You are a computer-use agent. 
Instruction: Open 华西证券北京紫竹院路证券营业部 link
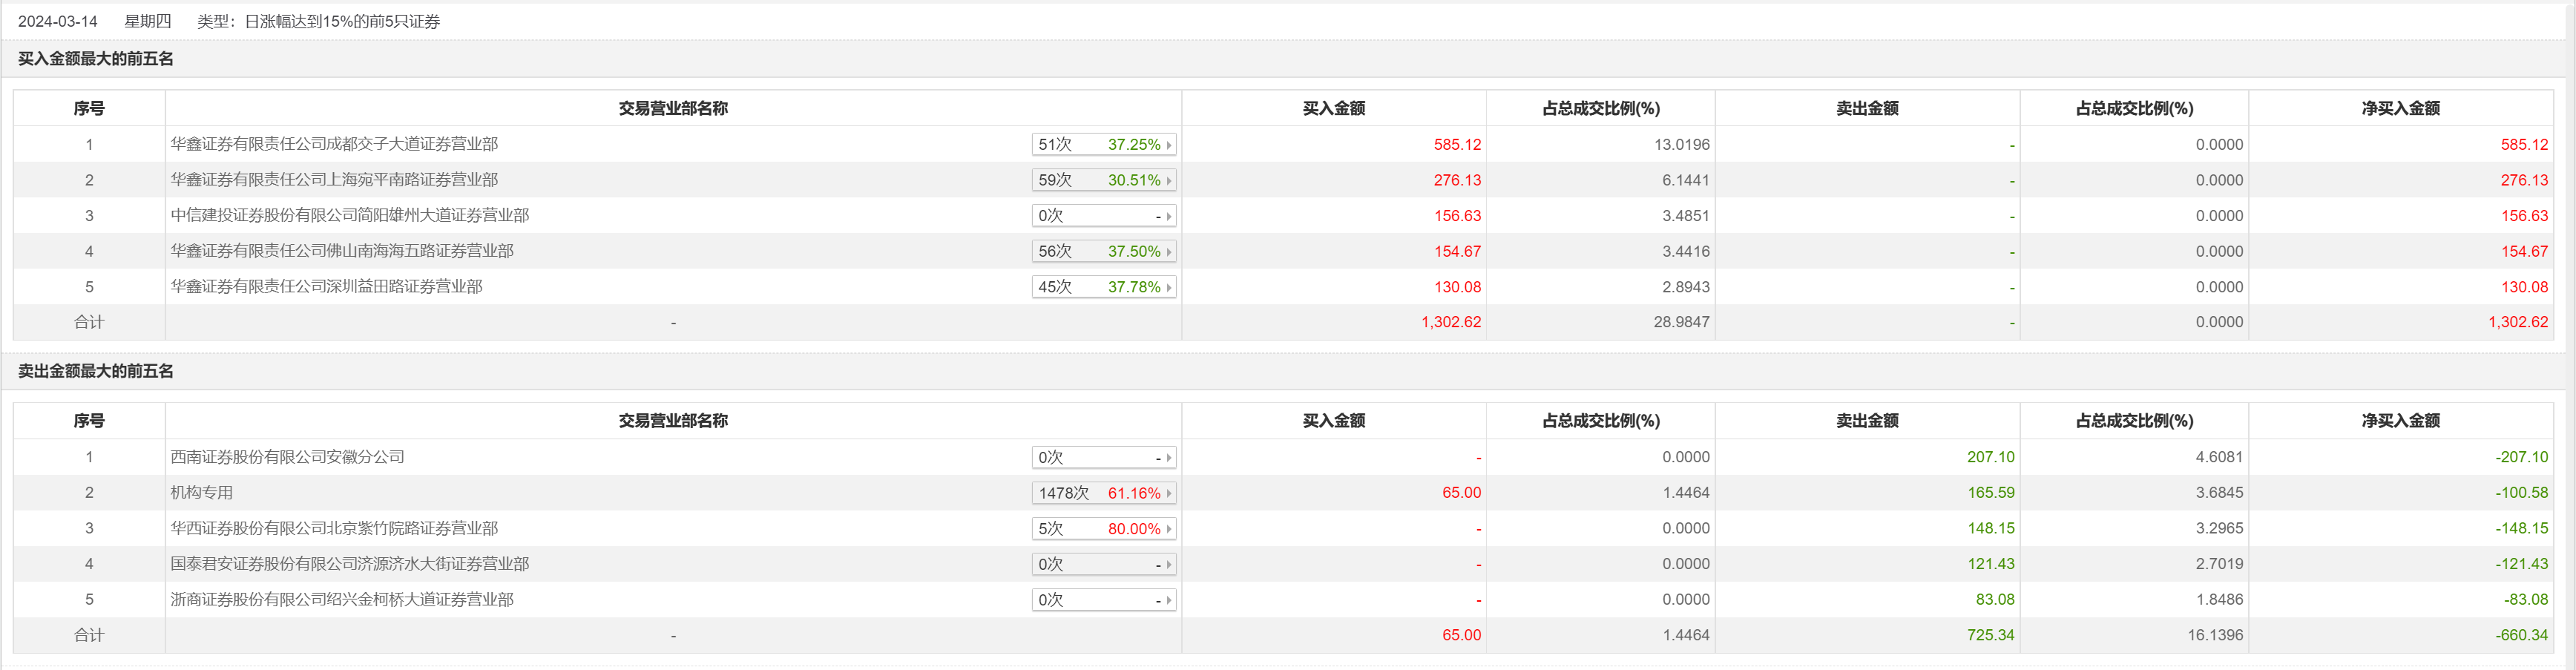[x=334, y=528]
